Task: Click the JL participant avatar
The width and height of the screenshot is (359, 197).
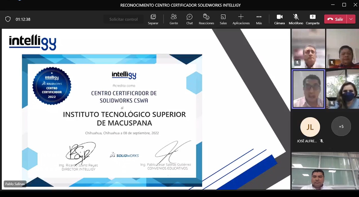Action: coord(310,127)
